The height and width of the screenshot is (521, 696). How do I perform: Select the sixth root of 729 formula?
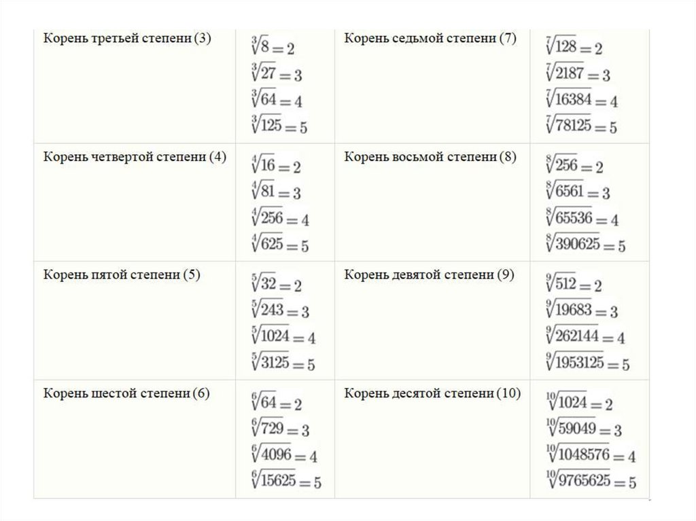[279, 429]
